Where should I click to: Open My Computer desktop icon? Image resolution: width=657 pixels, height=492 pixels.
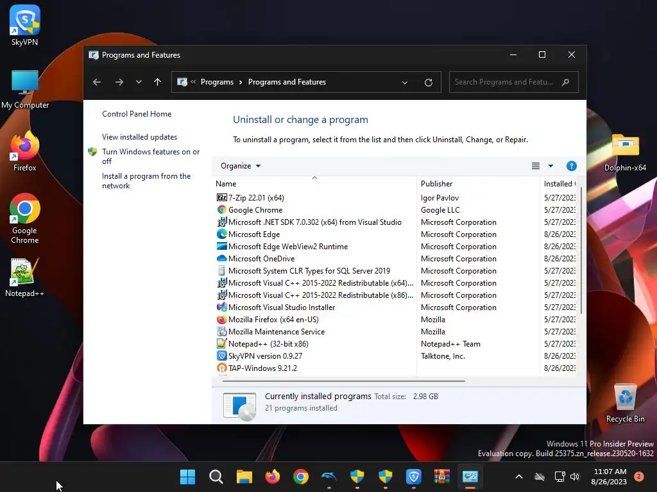pyautogui.click(x=25, y=88)
